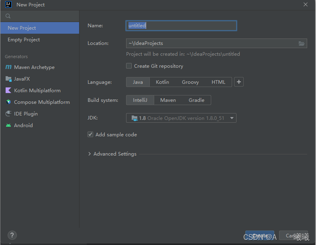
Task: Click the New Project window title
Action: tap(31, 5)
